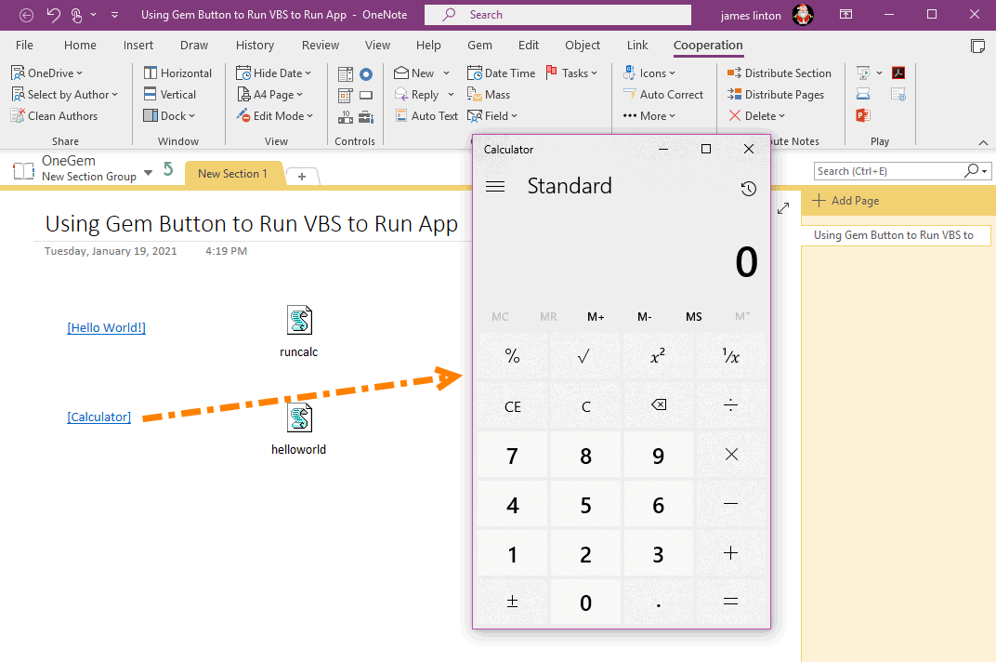The image size is (996, 662).
Task: Click Auto Correct in the ribbon
Action: [x=663, y=94]
